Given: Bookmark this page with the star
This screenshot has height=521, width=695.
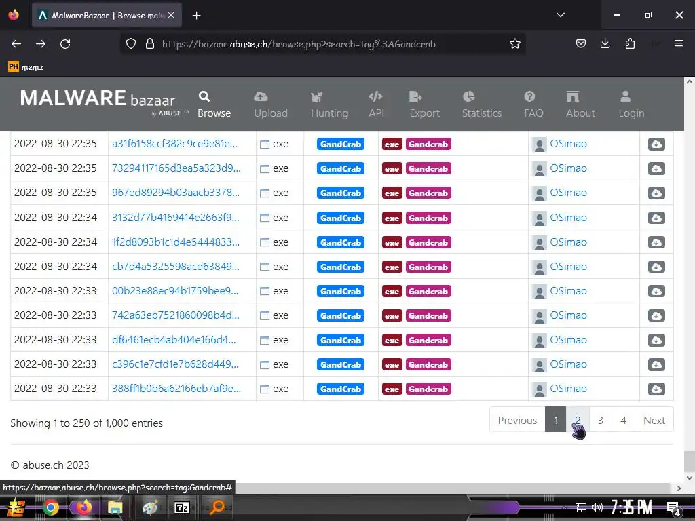Looking at the screenshot, I should [514, 44].
